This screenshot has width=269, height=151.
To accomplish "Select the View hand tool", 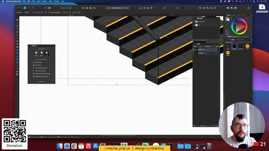I will (17, 72).
